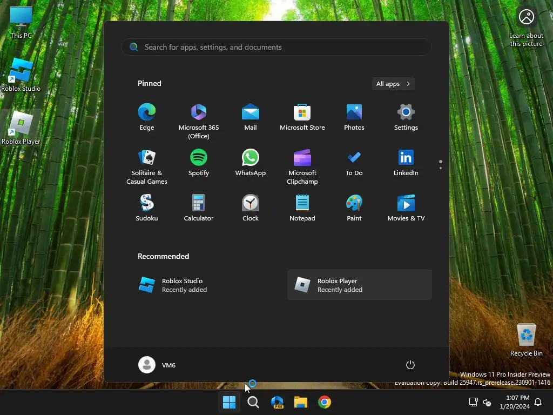Click the Start menu search box
553x415 pixels.
[x=276, y=47]
